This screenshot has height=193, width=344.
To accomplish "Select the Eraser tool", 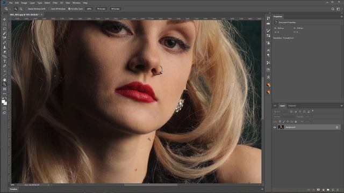I will [4, 52].
